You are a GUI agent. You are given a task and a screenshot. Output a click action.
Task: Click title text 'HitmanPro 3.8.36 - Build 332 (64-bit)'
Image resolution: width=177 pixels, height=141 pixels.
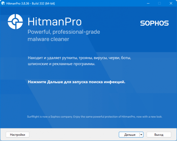(31, 4)
